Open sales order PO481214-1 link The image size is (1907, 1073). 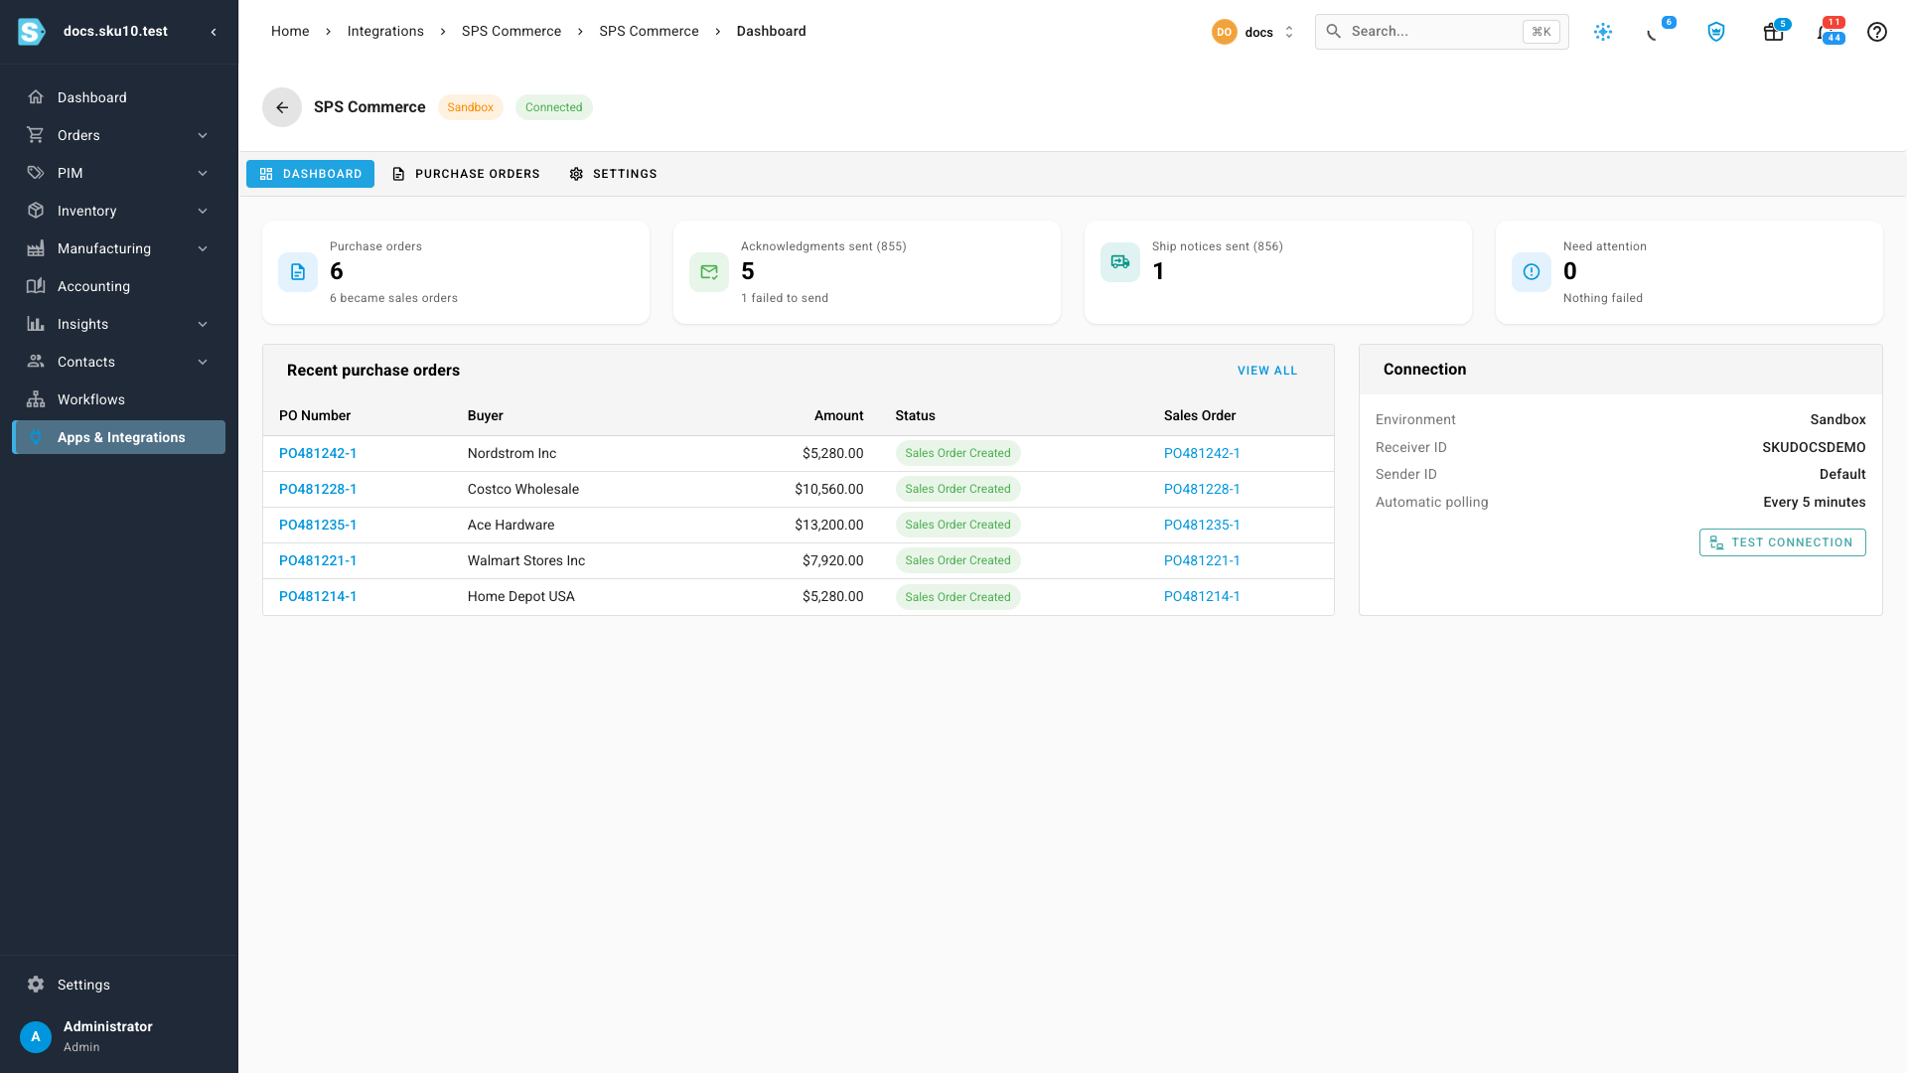click(1202, 596)
